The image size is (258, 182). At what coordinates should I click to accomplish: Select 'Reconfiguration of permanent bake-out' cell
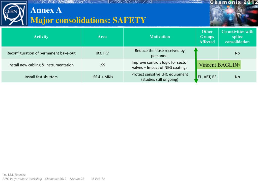(x=41, y=53)
